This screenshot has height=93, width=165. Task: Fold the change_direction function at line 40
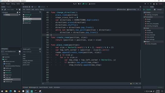click(x=50, y=13)
